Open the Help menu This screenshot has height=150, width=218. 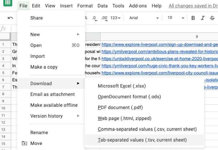157,6
